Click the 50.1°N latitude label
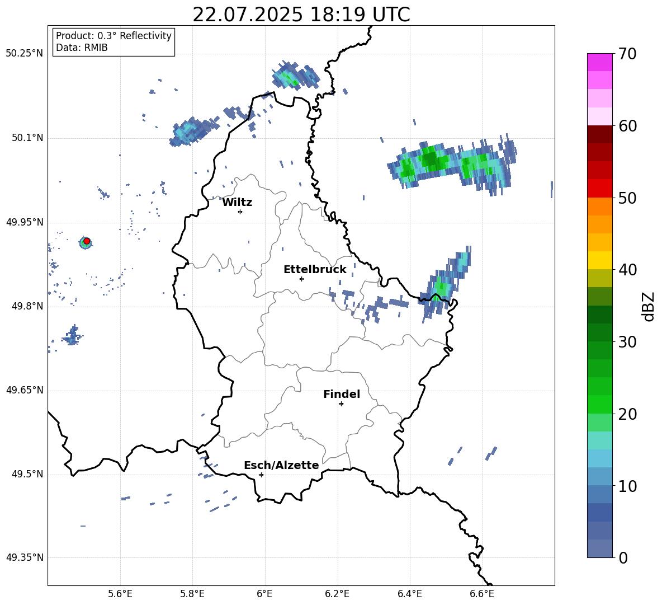662x605 pixels. click(27, 138)
